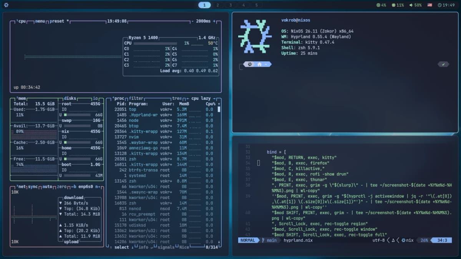Toggle process tree view in btop
The width and height of the screenshot is (461, 259).
tap(177, 98)
